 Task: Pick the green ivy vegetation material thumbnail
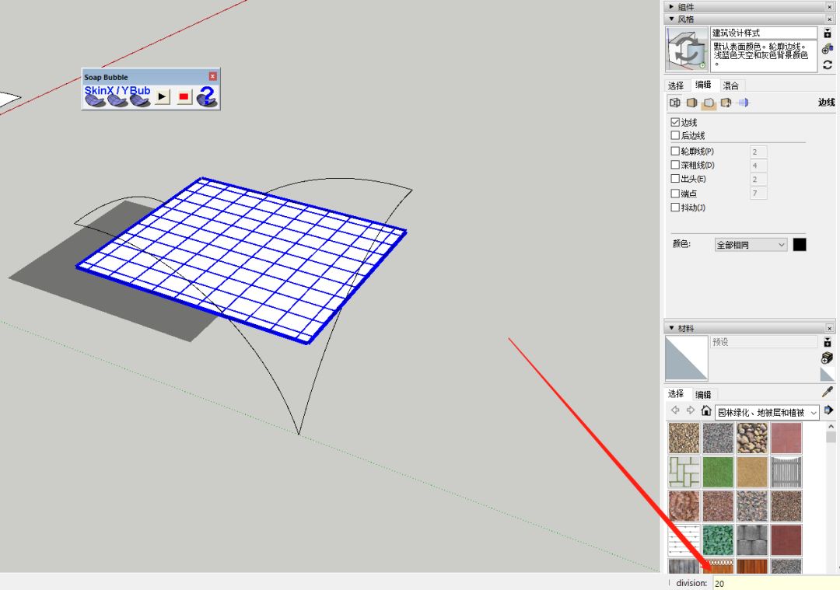coord(718,540)
